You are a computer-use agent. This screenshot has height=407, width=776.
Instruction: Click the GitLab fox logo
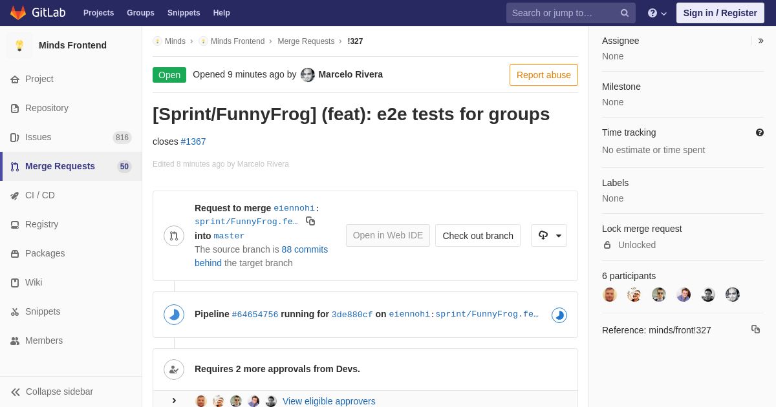[18, 13]
